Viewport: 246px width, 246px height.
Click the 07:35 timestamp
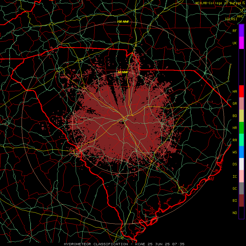click(x=179, y=244)
